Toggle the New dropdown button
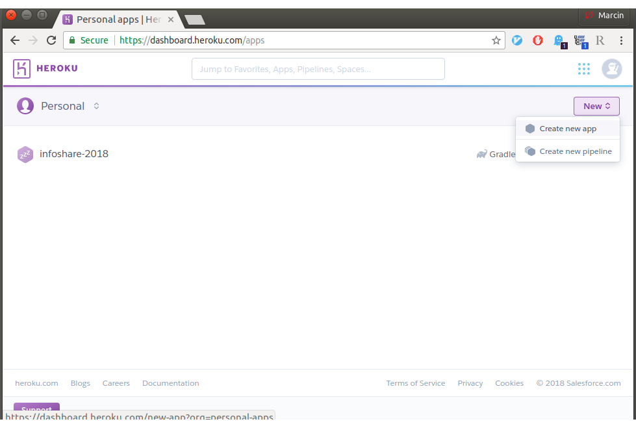Screen dimensions: 636x428 coord(596,107)
